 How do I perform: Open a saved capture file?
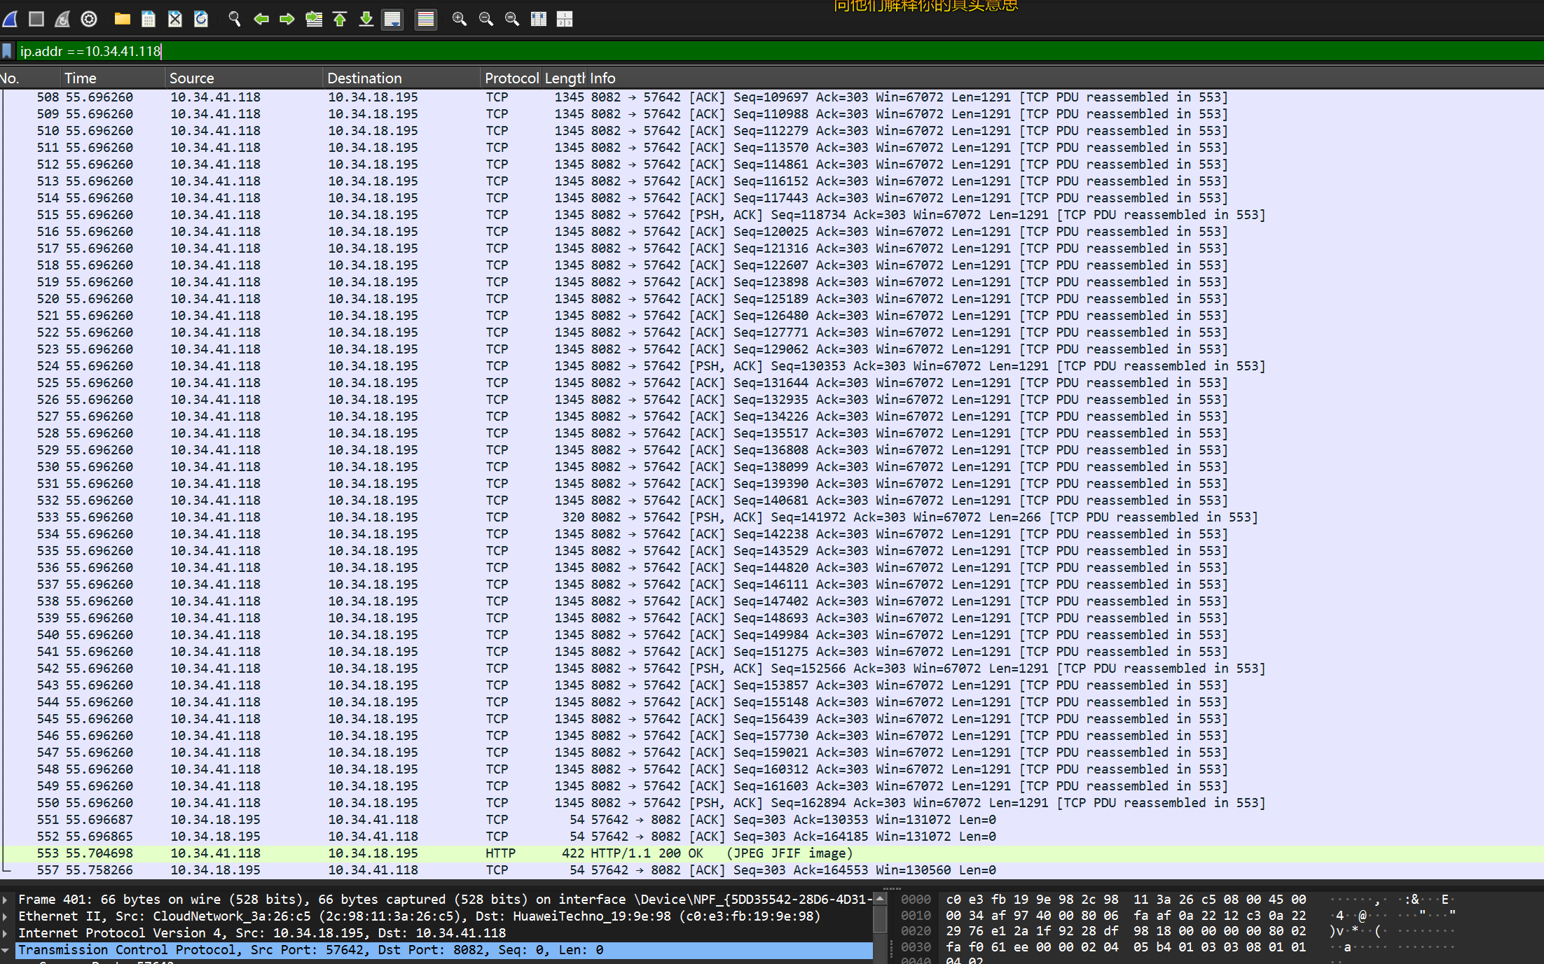[122, 19]
